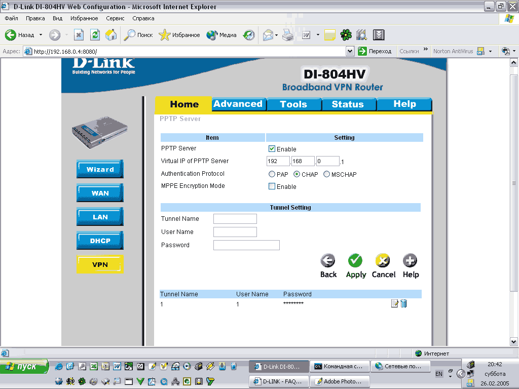519x389 pixels.
Task: Click the Edit with Word icon
Action: [x=306, y=35]
